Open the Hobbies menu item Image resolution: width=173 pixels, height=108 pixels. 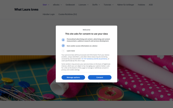(x=141, y=5)
